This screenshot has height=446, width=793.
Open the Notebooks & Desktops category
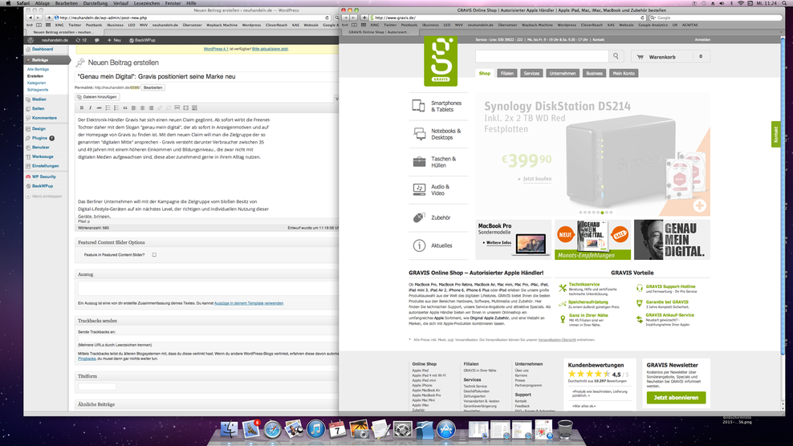coord(438,134)
